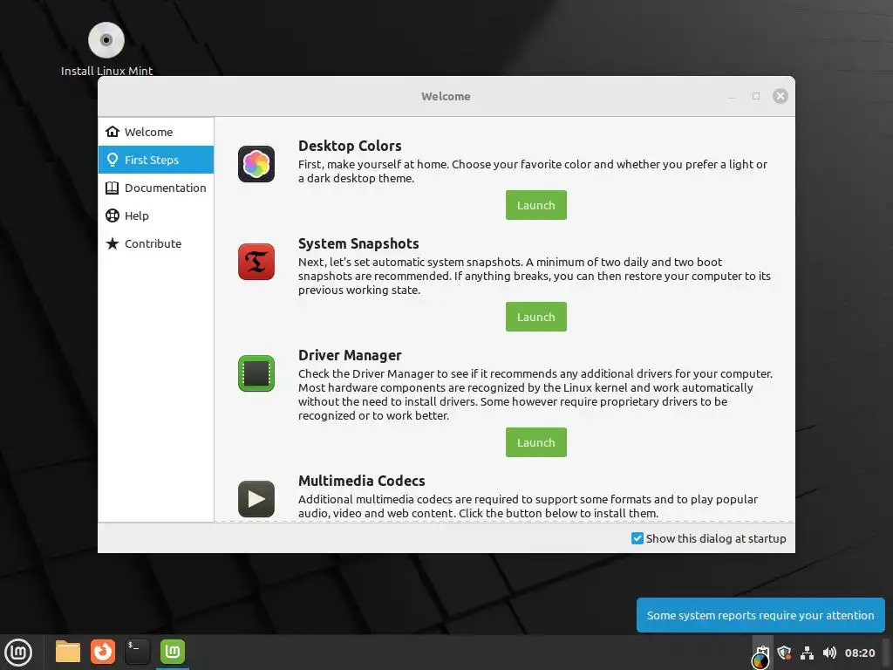Click the Driver Manager heading
The image size is (893, 670).
point(350,356)
